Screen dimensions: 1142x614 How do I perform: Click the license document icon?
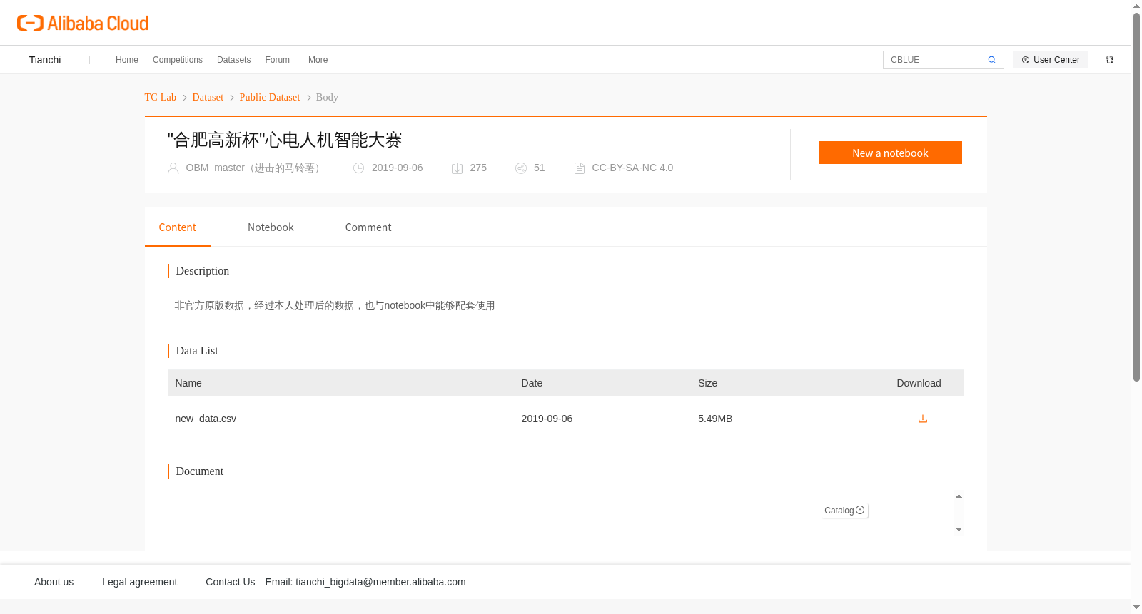580,168
